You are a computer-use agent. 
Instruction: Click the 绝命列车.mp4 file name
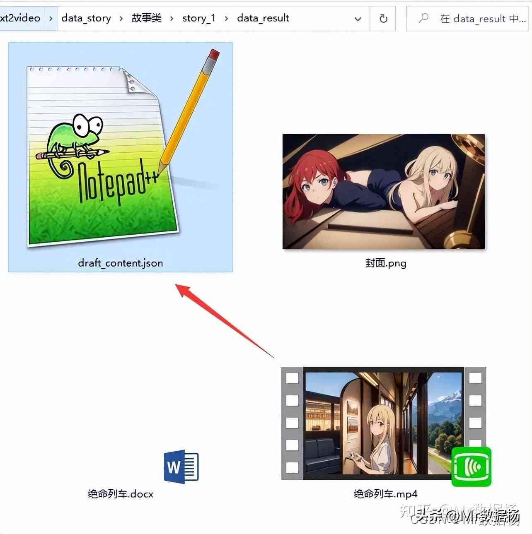click(x=386, y=494)
